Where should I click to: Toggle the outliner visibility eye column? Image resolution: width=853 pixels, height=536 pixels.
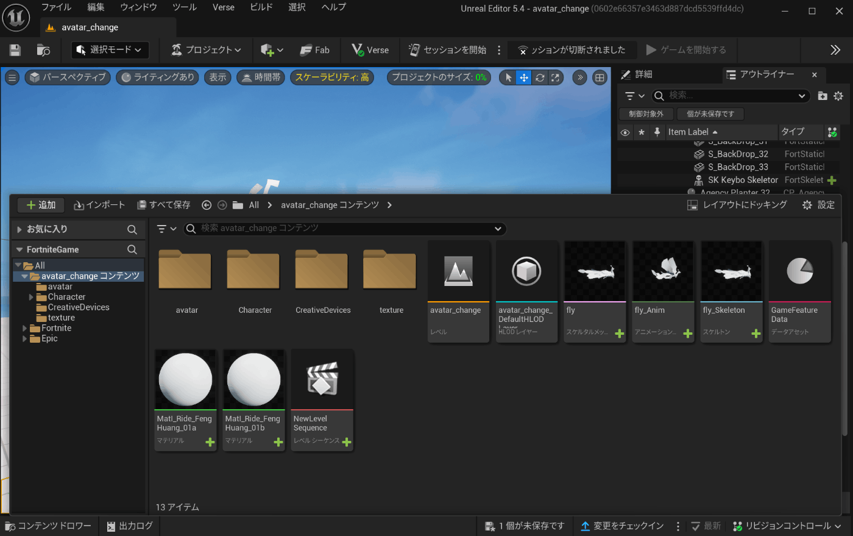(625, 132)
